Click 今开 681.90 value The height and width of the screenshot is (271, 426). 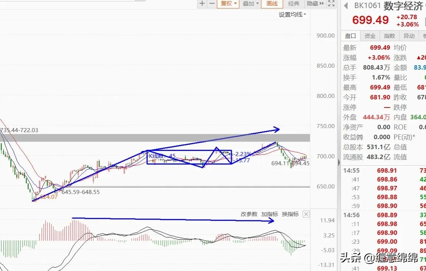pos(380,98)
